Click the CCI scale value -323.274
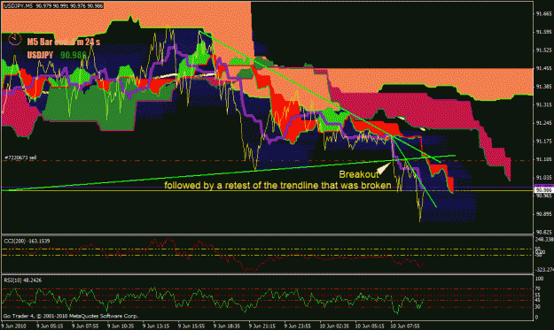The width and height of the screenshot is (554, 330). point(544,270)
